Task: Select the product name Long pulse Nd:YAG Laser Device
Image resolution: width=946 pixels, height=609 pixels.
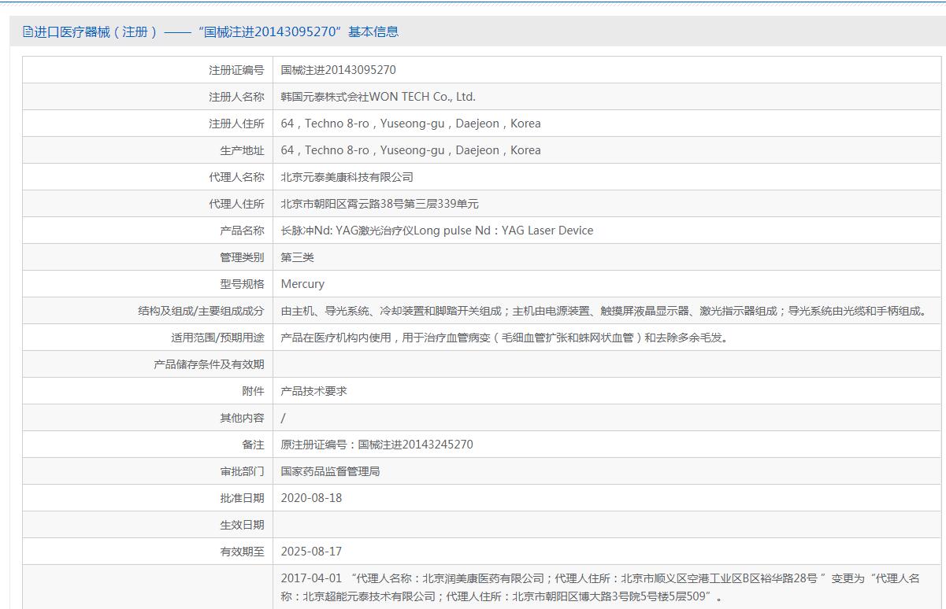Action: click(437, 231)
